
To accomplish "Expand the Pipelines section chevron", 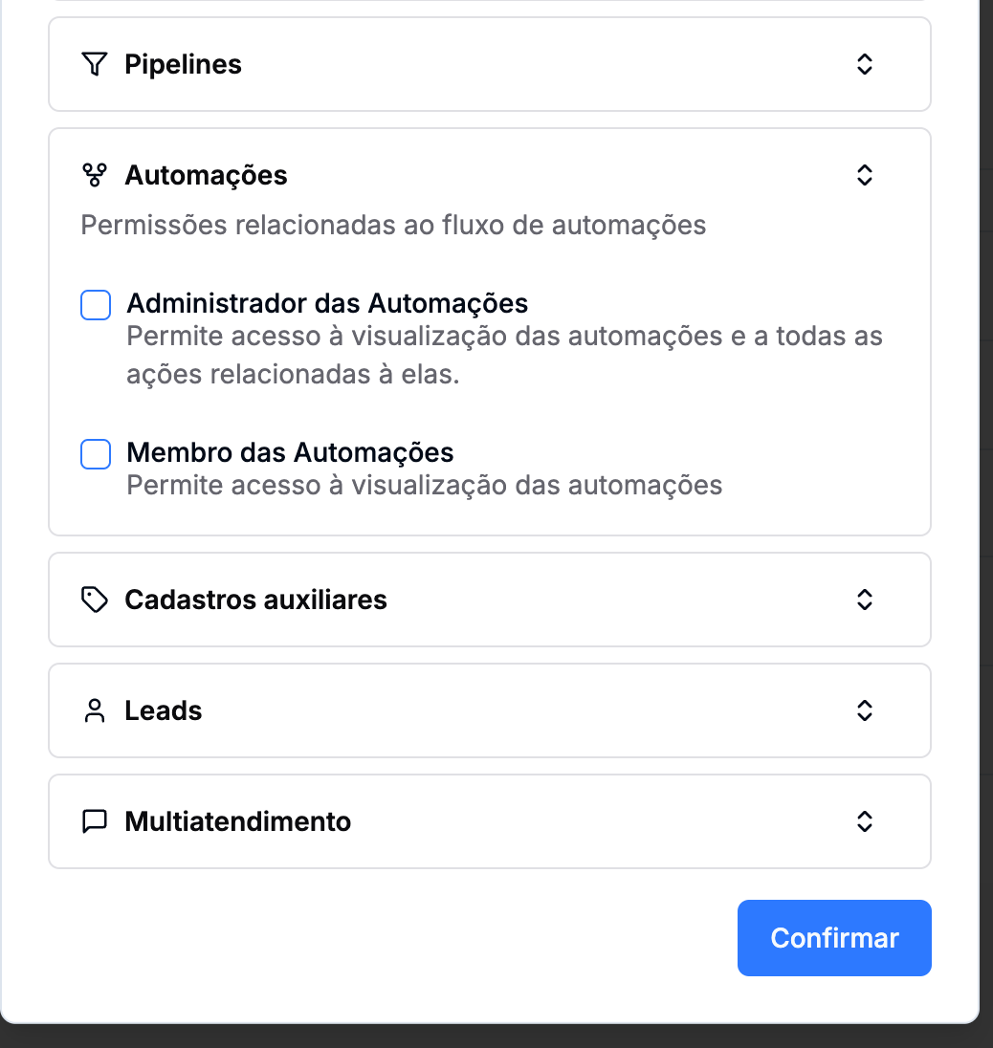I will (864, 65).
